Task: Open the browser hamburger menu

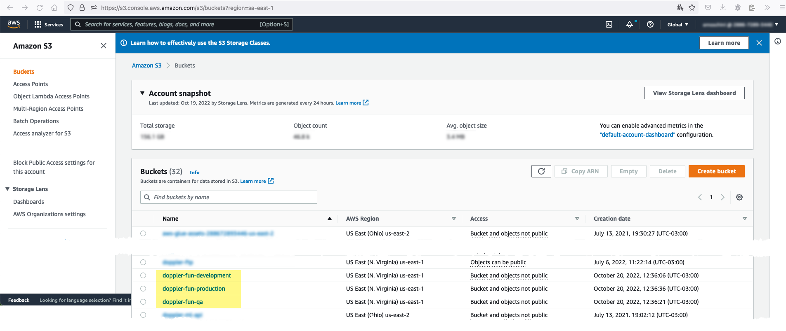Action: [x=781, y=7]
